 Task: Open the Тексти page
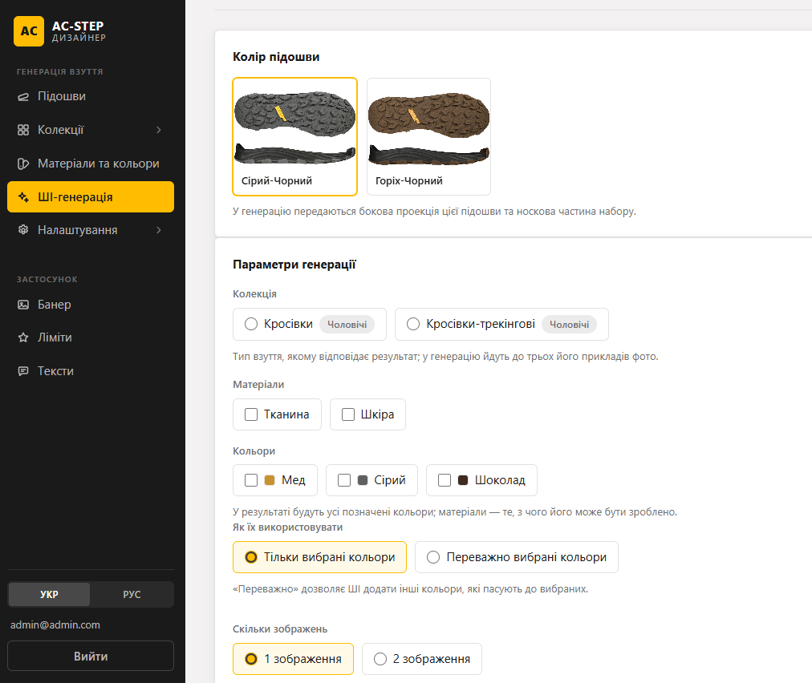(91, 371)
